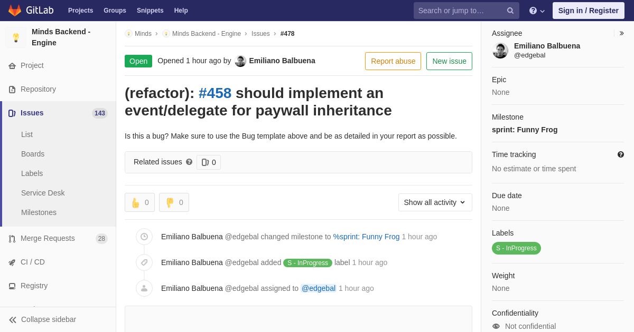Click the Repository file icon
This screenshot has height=332, width=634.
pos(12,90)
